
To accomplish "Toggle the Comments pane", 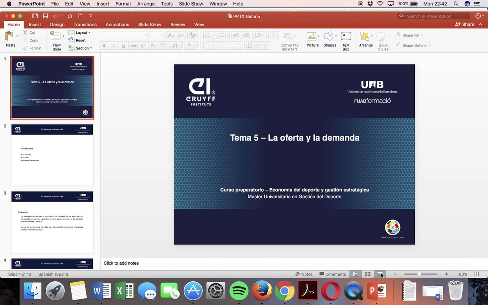I will click(333, 274).
